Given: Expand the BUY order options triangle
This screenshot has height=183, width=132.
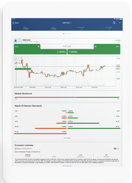Looking at the screenshot, I should [x=96, y=47].
